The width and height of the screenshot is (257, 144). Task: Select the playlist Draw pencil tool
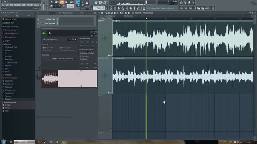point(106,13)
